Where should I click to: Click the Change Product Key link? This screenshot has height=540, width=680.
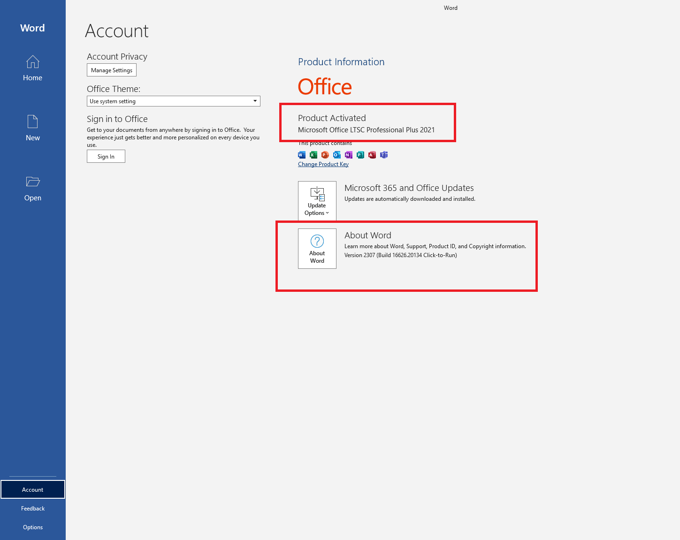coord(323,164)
